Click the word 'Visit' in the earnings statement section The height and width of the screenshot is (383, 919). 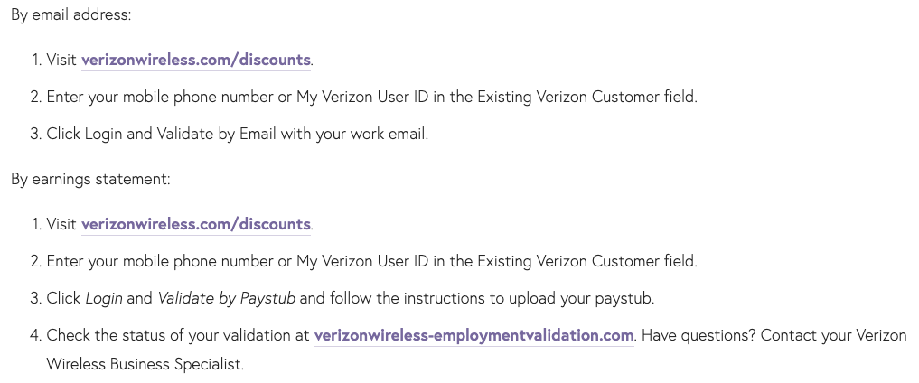(61, 224)
